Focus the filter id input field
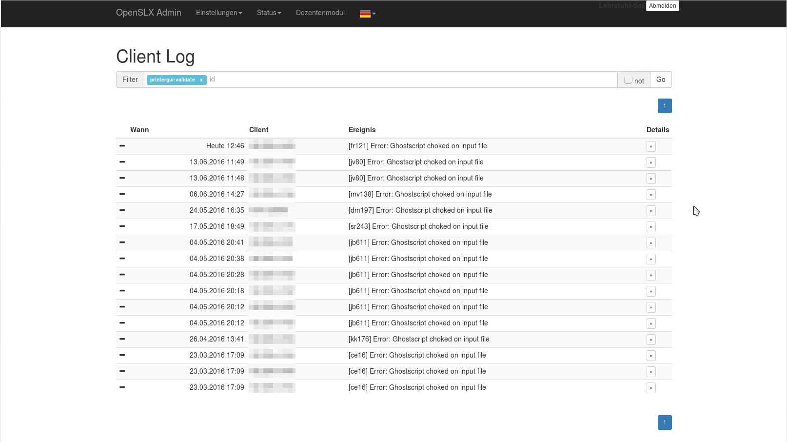 410,80
